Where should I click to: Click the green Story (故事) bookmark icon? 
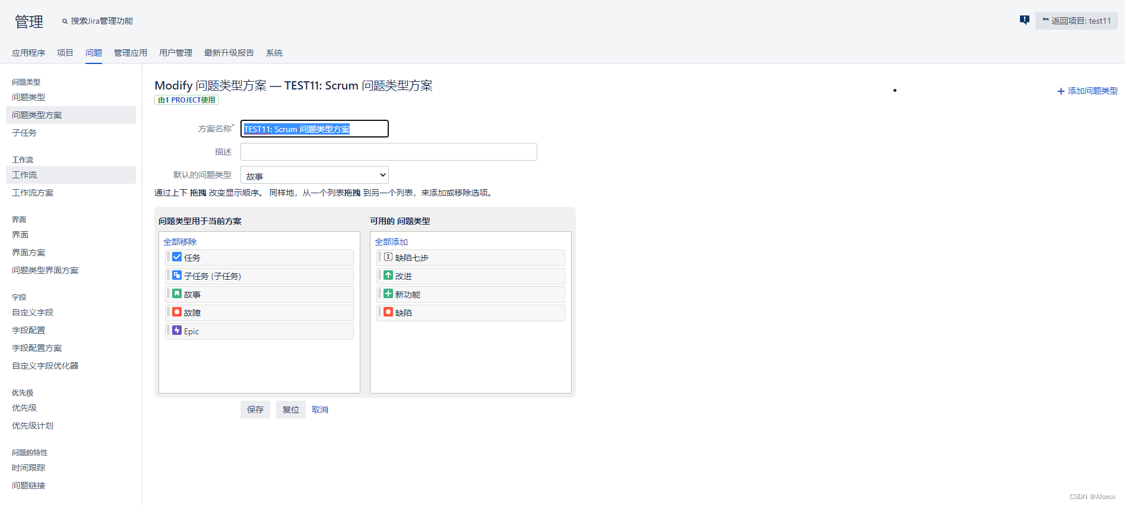click(177, 294)
